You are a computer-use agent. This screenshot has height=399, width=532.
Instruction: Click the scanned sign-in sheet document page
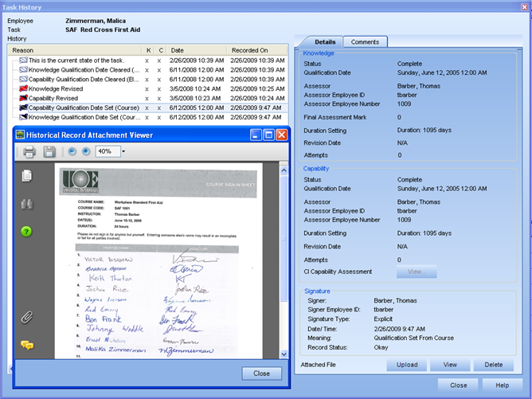158,260
